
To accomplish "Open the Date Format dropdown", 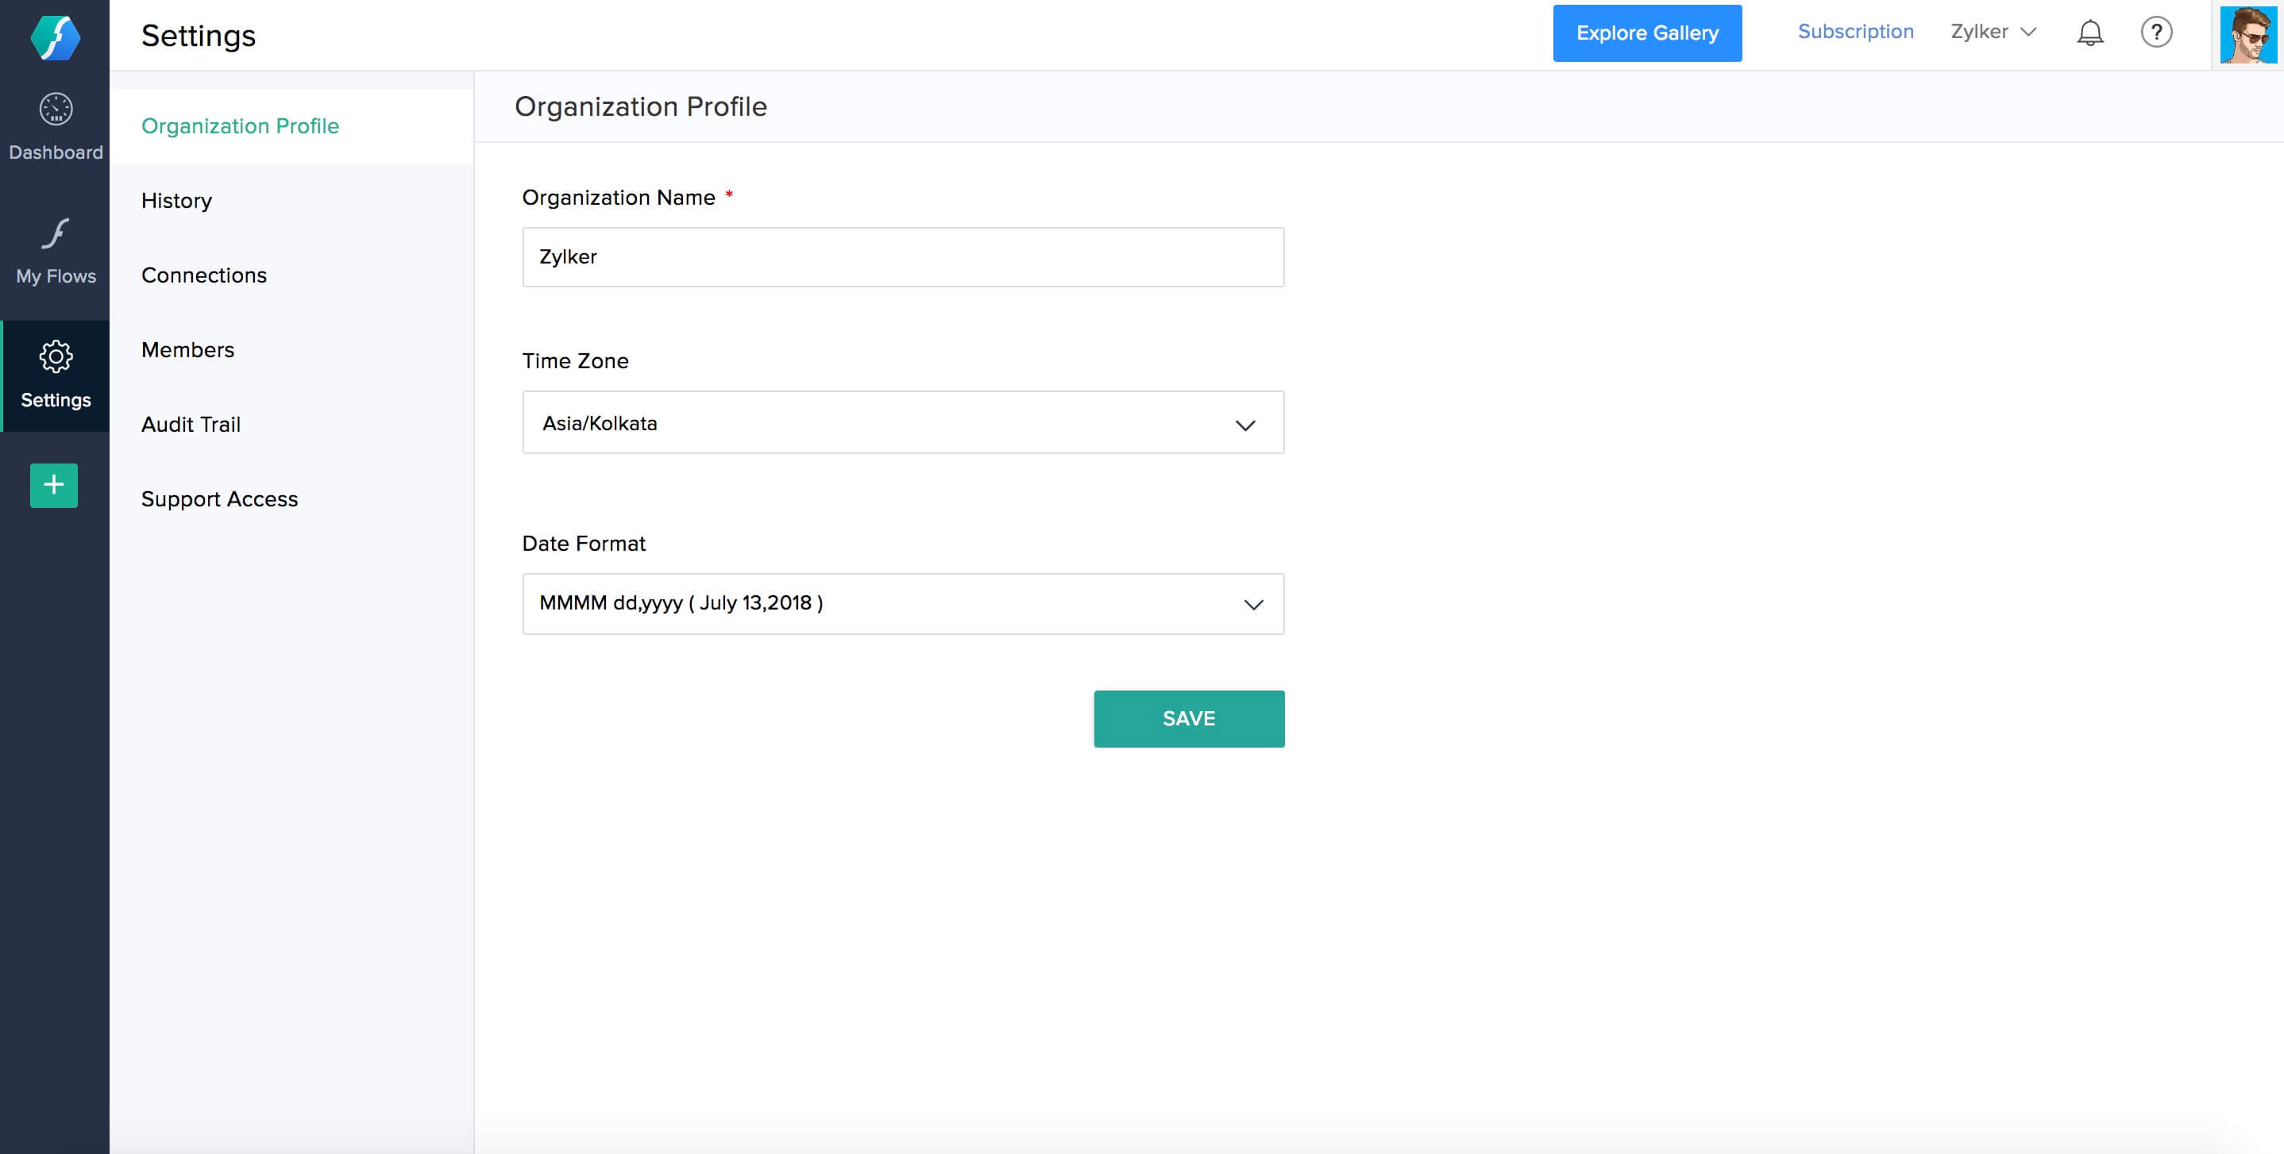I will (903, 604).
